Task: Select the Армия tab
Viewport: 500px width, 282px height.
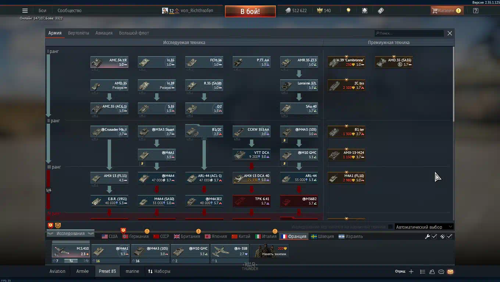Action: [x=55, y=33]
